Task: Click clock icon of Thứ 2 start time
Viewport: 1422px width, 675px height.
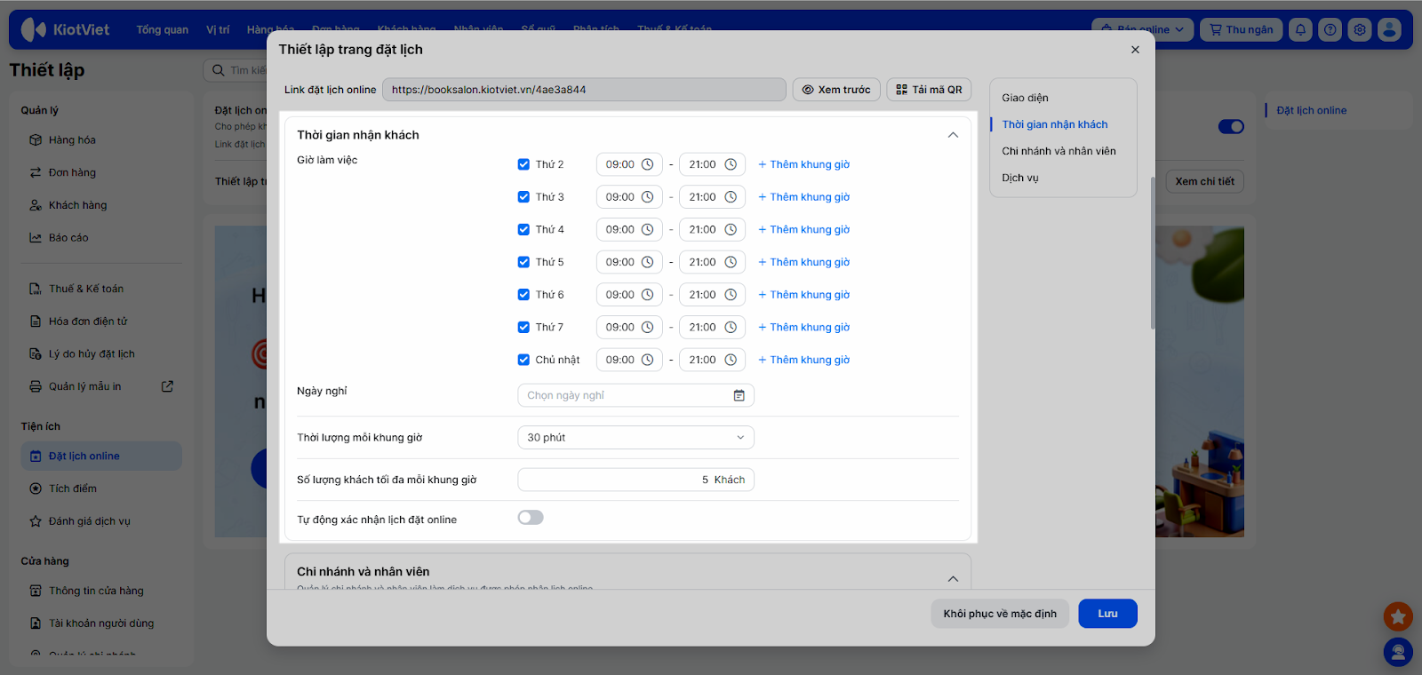Action: pos(648,164)
